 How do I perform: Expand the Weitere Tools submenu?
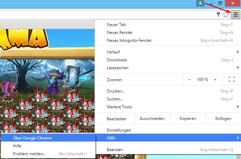tap(168, 107)
